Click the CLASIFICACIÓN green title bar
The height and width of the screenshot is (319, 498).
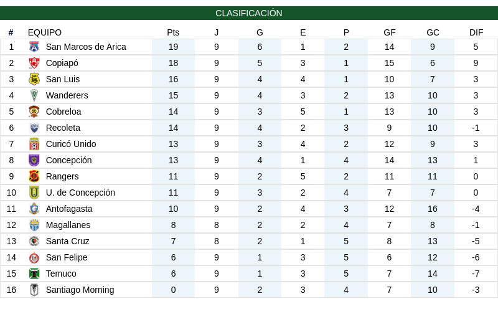click(x=249, y=13)
